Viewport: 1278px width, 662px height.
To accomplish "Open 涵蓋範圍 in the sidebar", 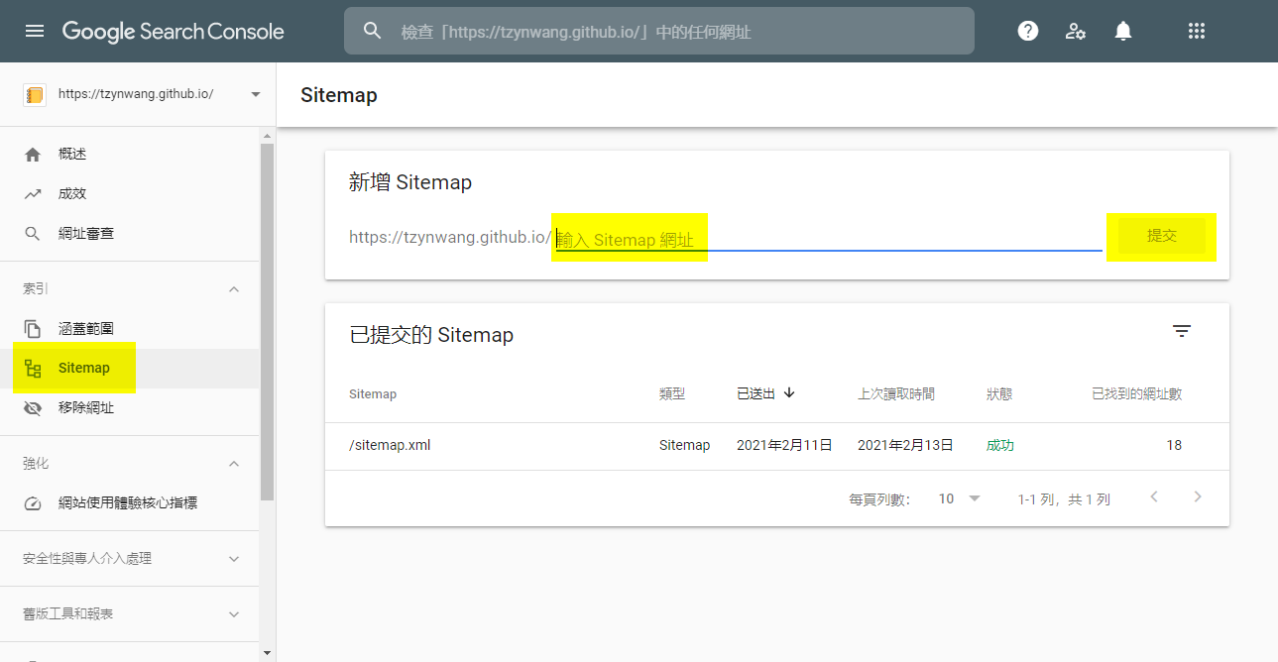I will click(x=130, y=329).
